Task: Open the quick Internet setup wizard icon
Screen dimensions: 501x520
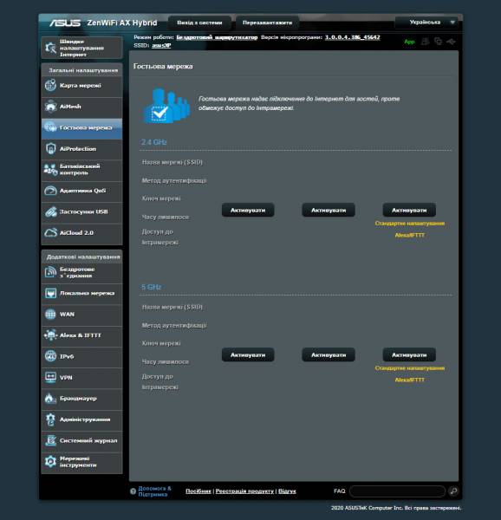Action: coord(50,48)
